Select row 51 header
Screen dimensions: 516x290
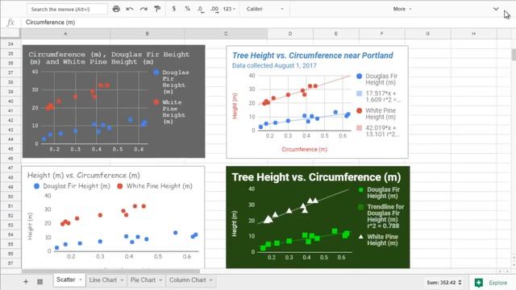(10, 206)
